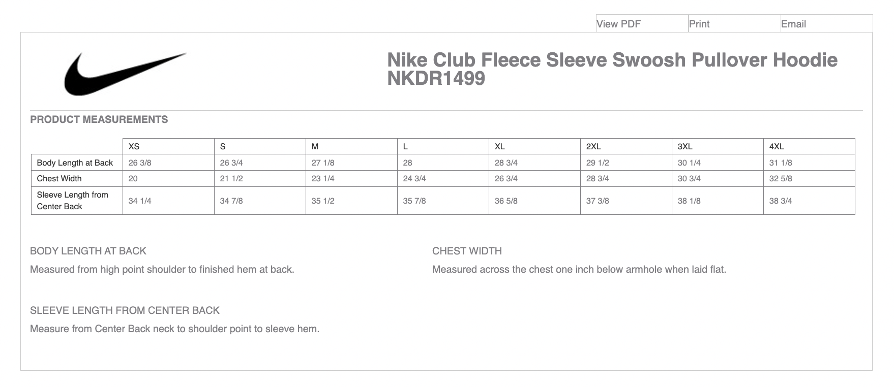This screenshot has width=894, height=387.
Task: Select the XS size column header
Action: pos(134,146)
